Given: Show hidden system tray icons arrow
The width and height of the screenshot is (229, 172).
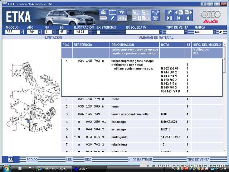Looking at the screenshot, I should pos(174,169).
